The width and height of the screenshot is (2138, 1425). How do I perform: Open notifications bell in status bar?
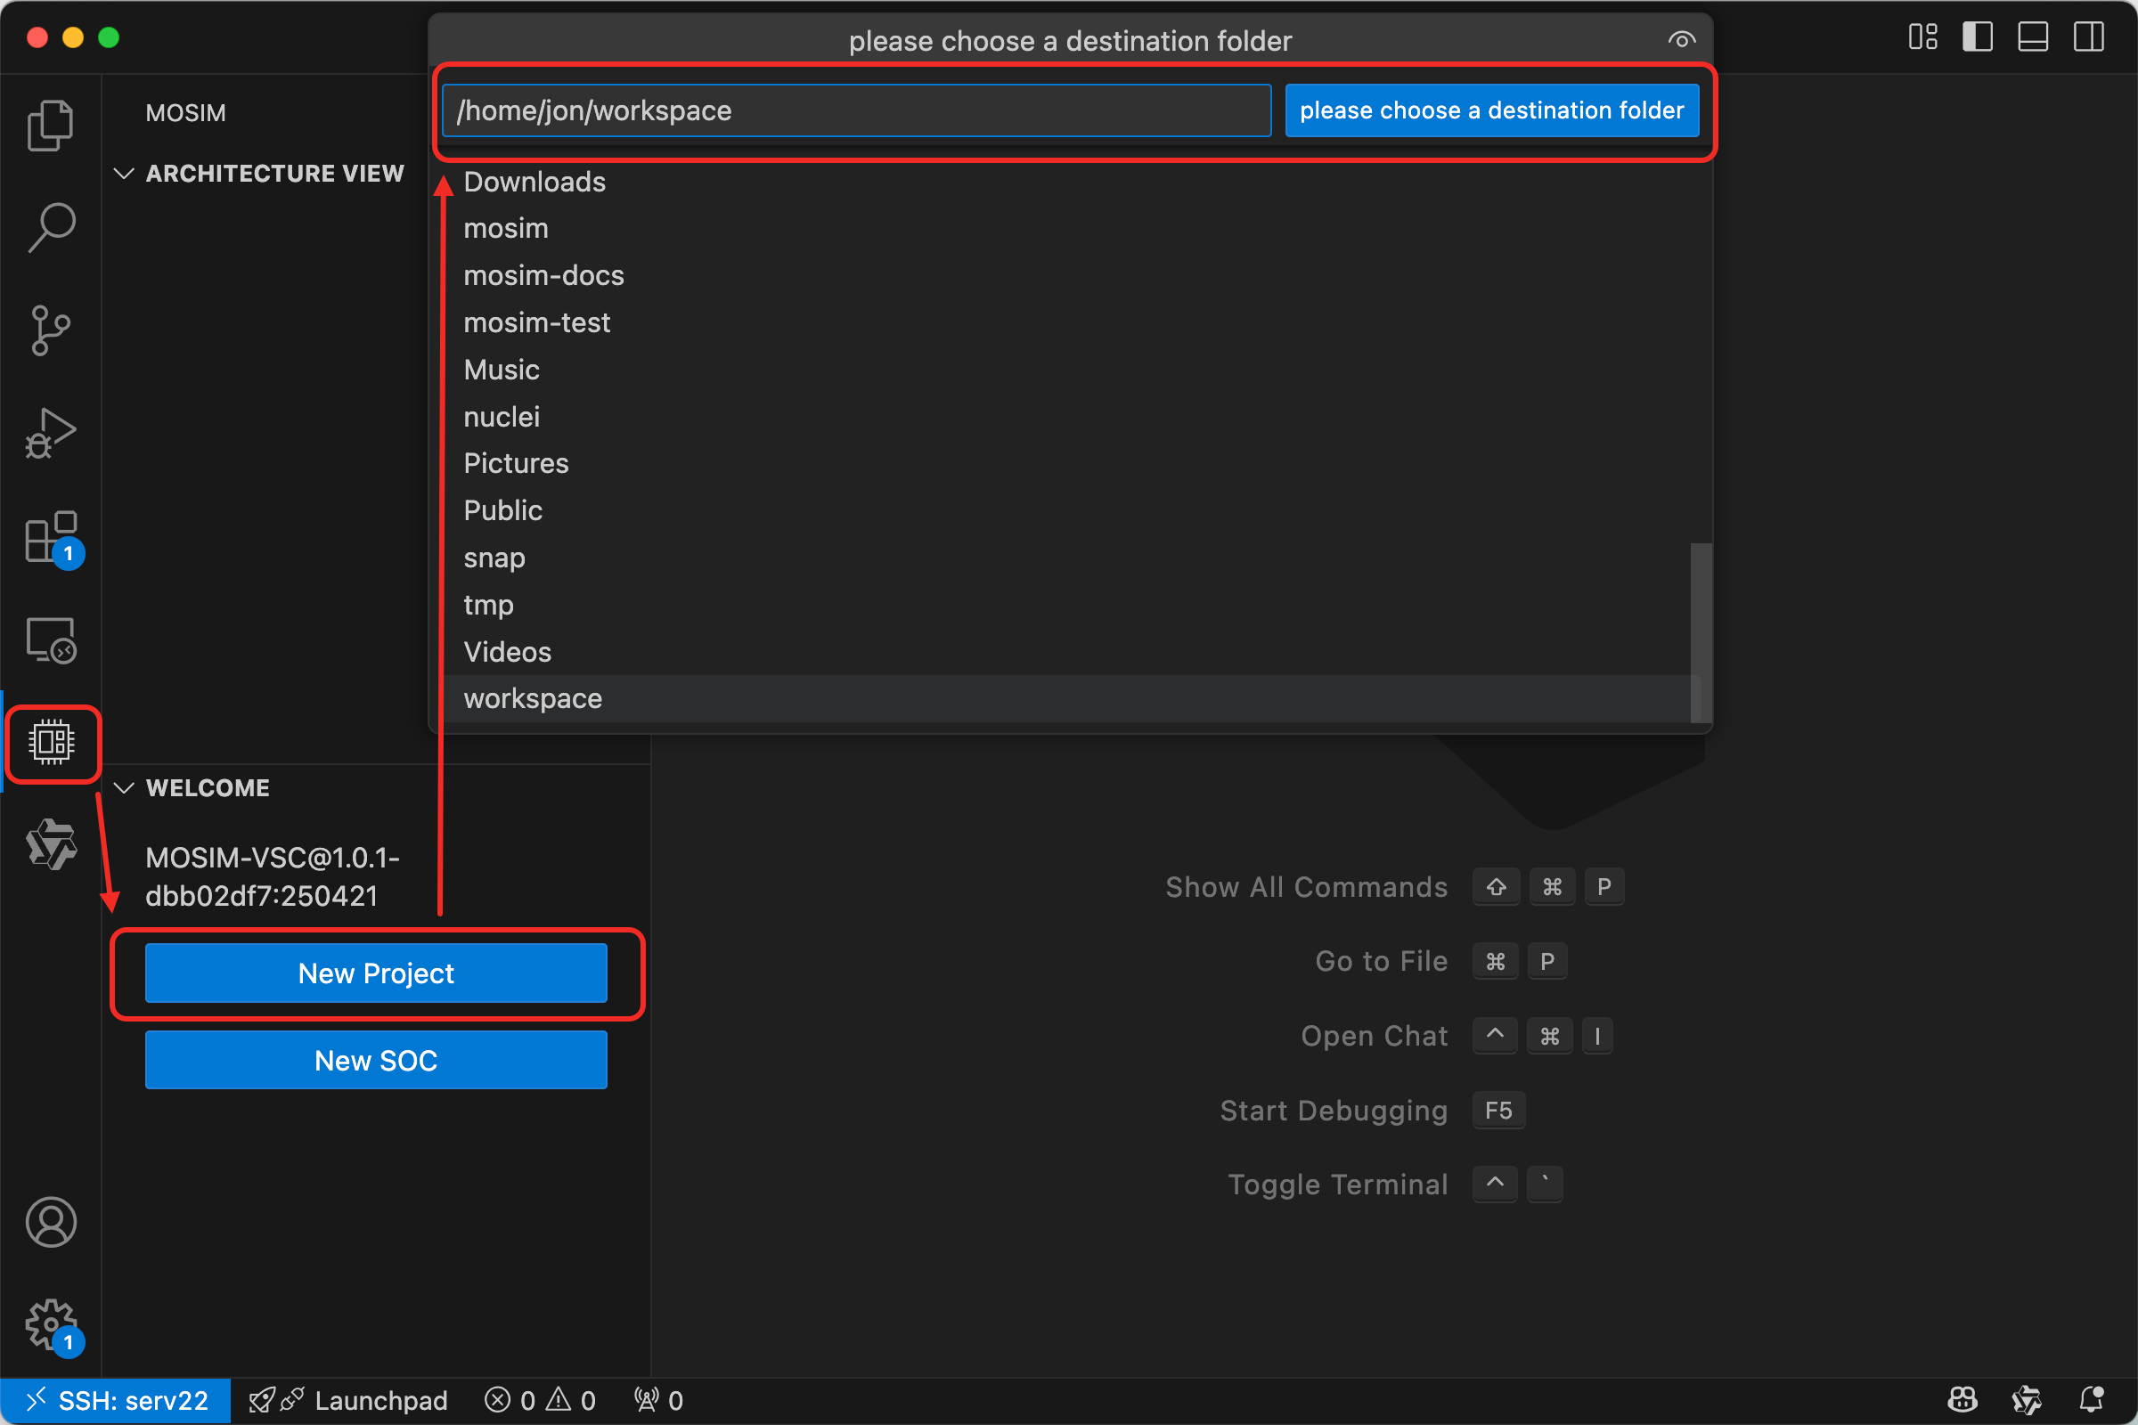pyautogui.click(x=2092, y=1400)
